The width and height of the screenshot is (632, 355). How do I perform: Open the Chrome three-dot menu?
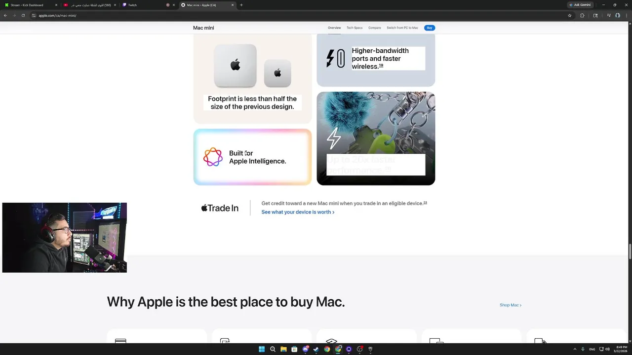(x=627, y=15)
